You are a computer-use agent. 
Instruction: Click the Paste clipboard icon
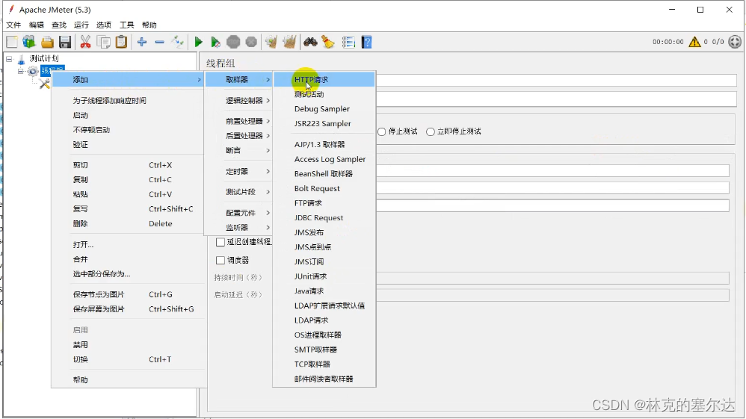click(121, 42)
